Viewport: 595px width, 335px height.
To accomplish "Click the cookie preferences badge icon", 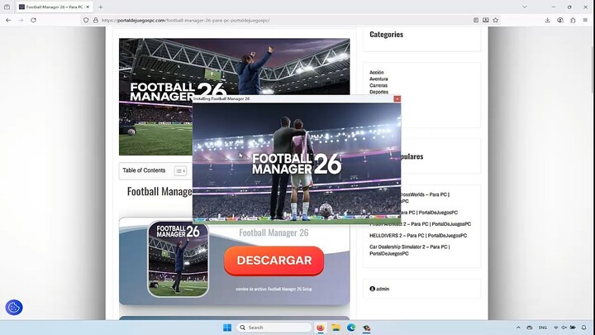I will coord(14,308).
